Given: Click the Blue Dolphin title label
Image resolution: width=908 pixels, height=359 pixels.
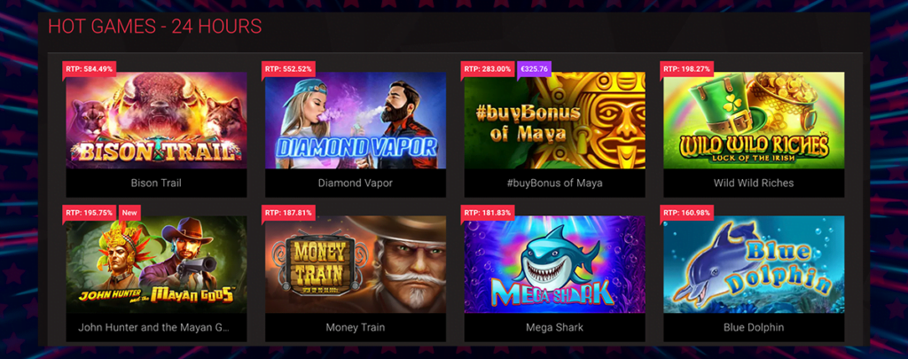Looking at the screenshot, I should [x=754, y=327].
